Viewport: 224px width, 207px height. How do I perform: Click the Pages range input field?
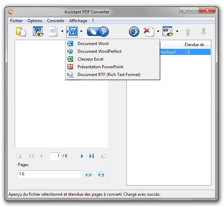pos(49,174)
